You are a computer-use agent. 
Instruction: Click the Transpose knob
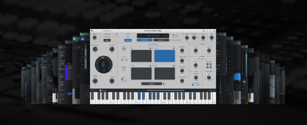pyautogui.click(x=194, y=38)
